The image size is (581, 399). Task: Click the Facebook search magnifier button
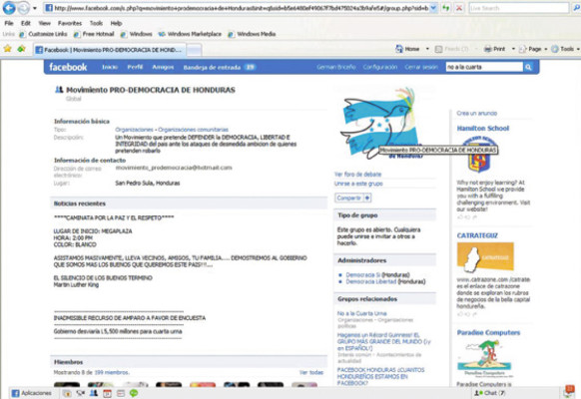(x=528, y=67)
